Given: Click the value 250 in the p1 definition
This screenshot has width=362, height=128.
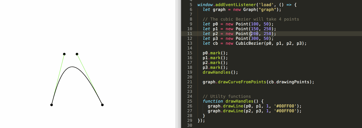Looking at the screenshot, I should [x=267, y=29].
